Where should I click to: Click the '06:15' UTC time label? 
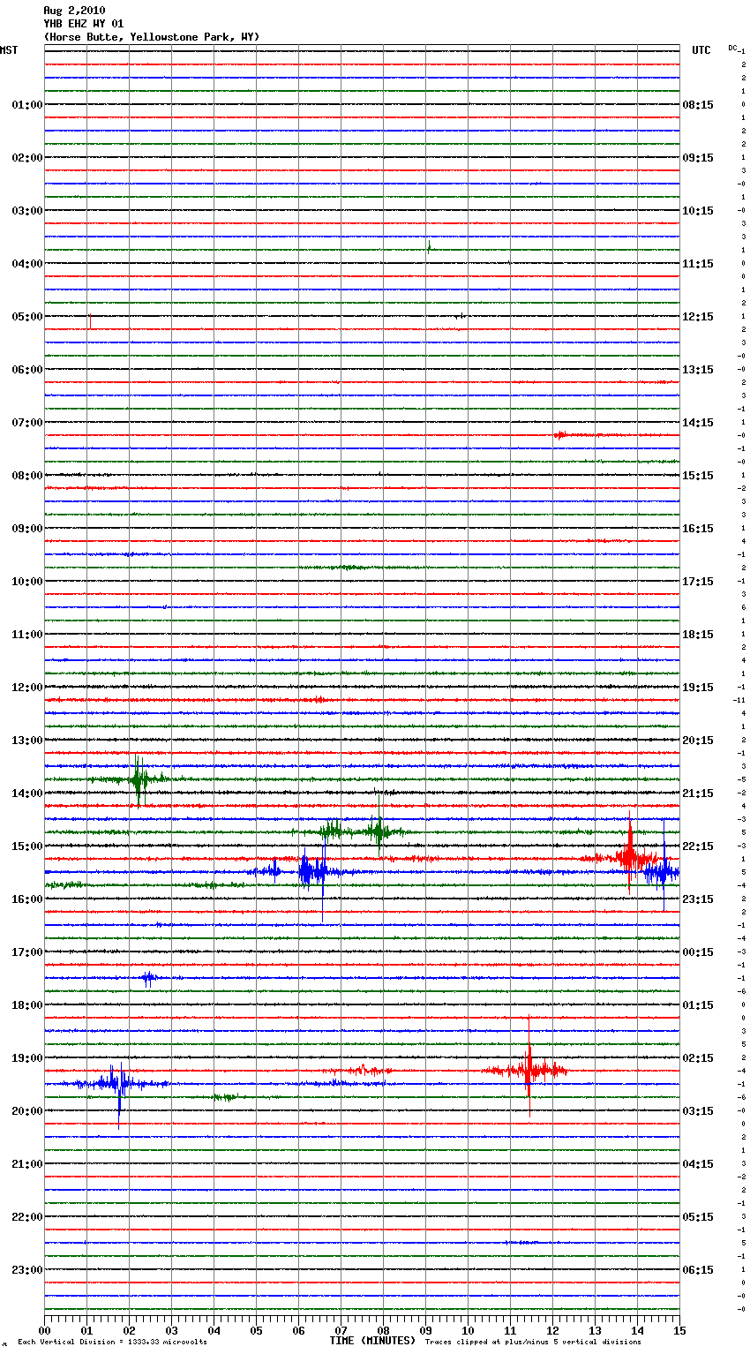click(x=698, y=1270)
